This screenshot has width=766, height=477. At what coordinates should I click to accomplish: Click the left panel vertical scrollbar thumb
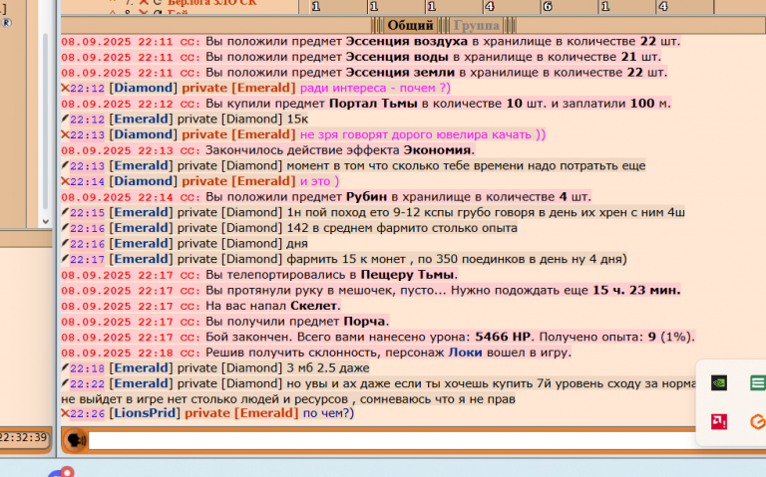coord(46,121)
